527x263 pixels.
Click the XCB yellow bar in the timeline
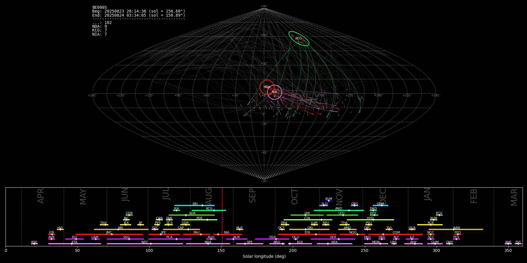tap(430, 225)
